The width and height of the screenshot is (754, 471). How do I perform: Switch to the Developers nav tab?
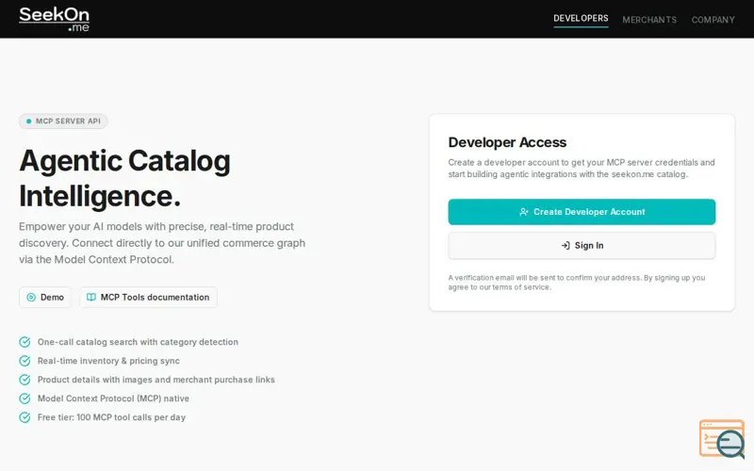pos(581,18)
